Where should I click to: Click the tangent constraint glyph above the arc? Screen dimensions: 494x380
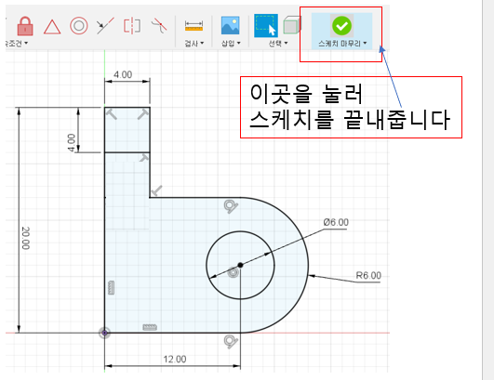[x=231, y=206]
